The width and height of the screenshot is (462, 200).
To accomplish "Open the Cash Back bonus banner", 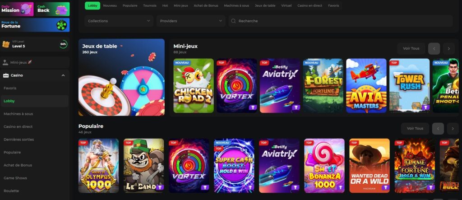I will coord(53,9).
